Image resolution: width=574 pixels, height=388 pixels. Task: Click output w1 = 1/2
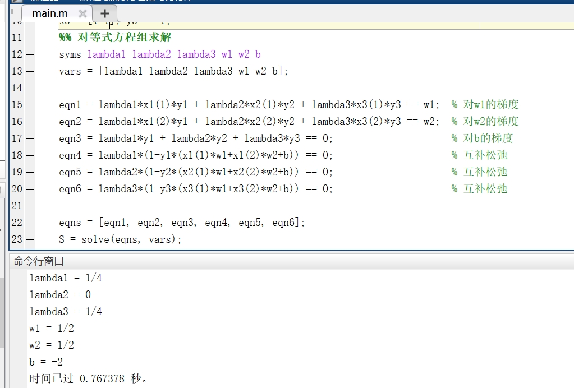coord(52,329)
